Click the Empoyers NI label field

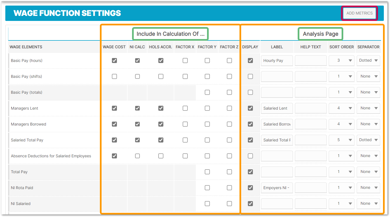277,188
